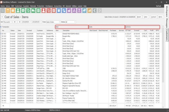The width and height of the screenshot is (169, 112).
Task: Open the green person customers icon
Action: (x=18, y=11)
